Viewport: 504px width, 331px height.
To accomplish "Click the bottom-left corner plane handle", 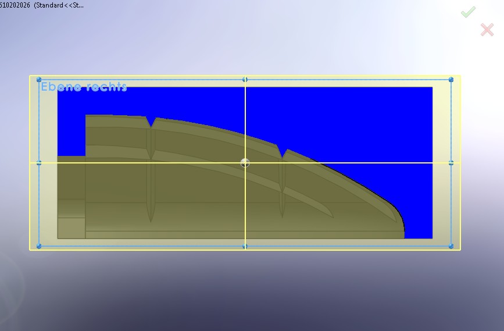I will pos(39,246).
